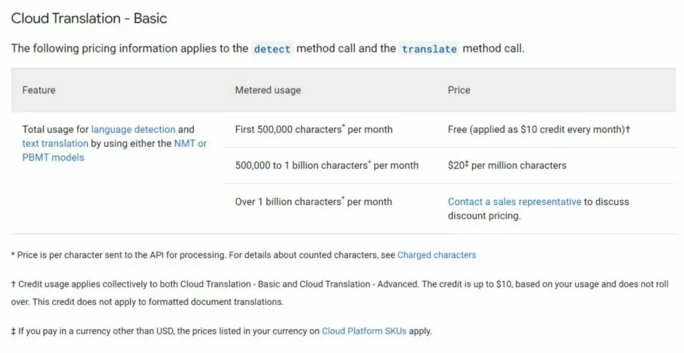Click the "detect" method code label
Viewport: 684px width, 353px height.
tap(272, 49)
